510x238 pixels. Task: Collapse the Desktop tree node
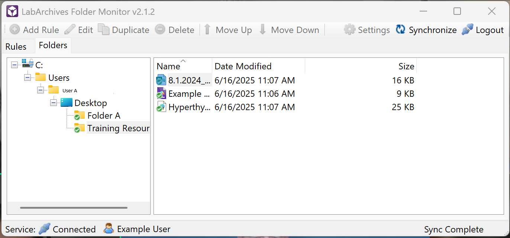(53, 103)
